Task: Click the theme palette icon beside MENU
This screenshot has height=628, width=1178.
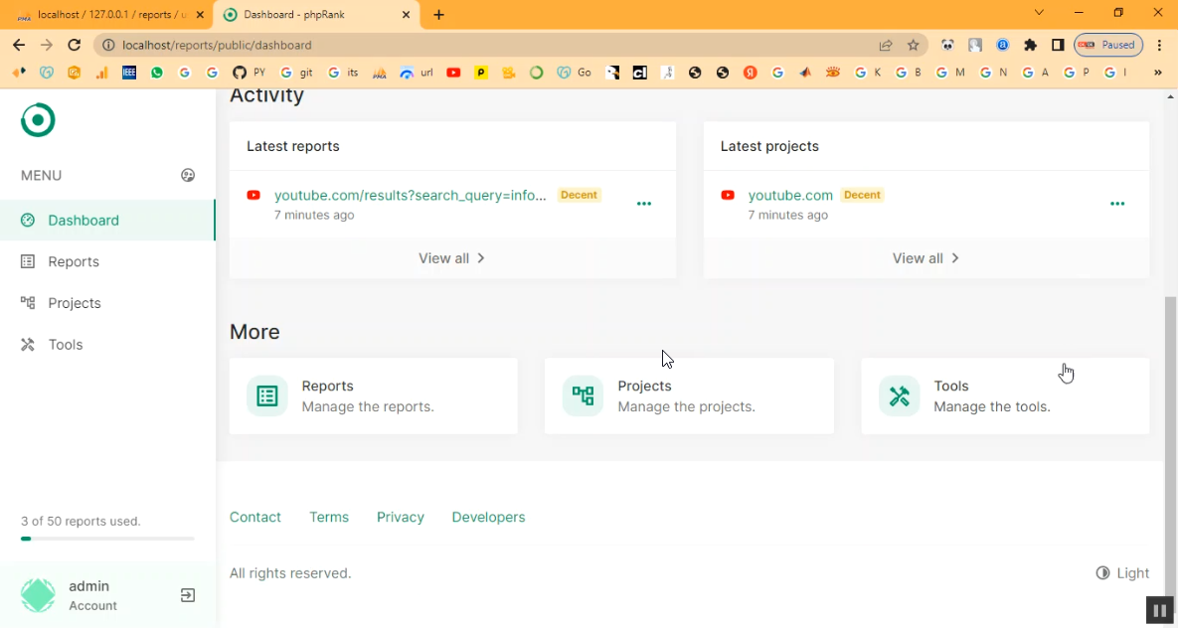Action: click(188, 176)
